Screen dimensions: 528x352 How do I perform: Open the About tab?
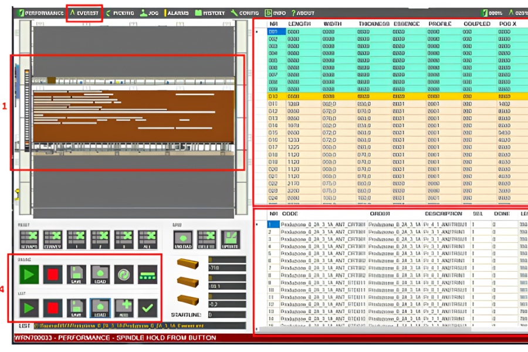[x=303, y=13]
